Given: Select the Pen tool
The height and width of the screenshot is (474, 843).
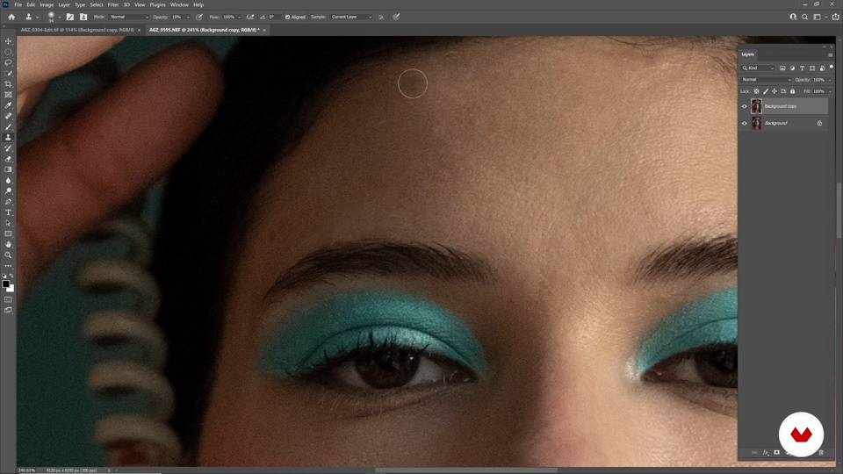Looking at the screenshot, I should [x=8, y=202].
